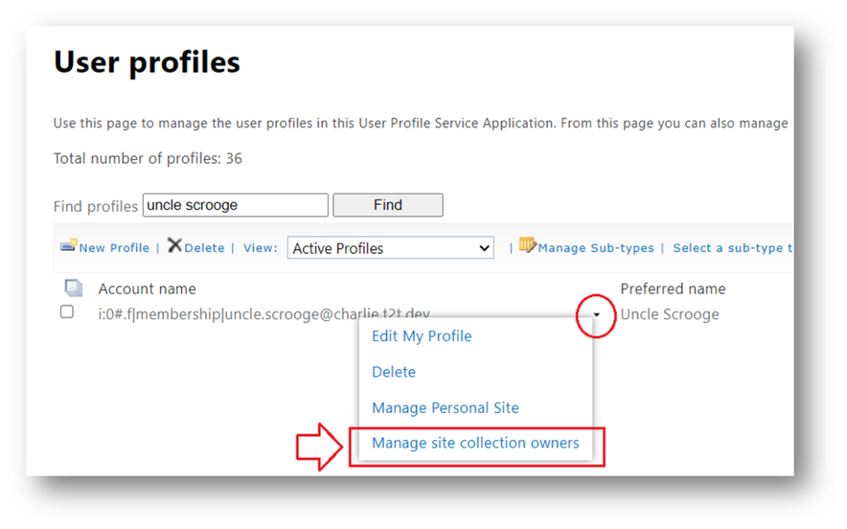Click the Account name column header
This screenshot has height=529, width=847.
coord(147,289)
